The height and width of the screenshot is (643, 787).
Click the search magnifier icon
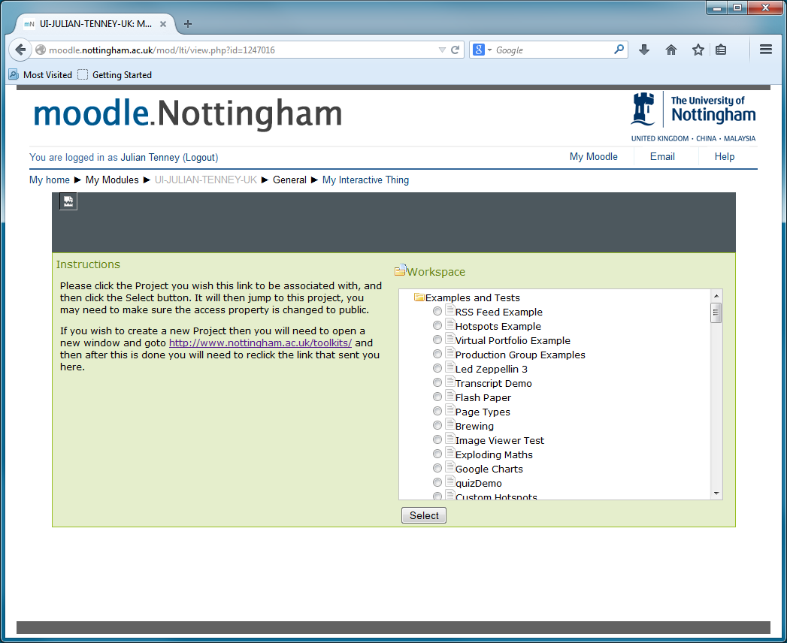tap(619, 49)
